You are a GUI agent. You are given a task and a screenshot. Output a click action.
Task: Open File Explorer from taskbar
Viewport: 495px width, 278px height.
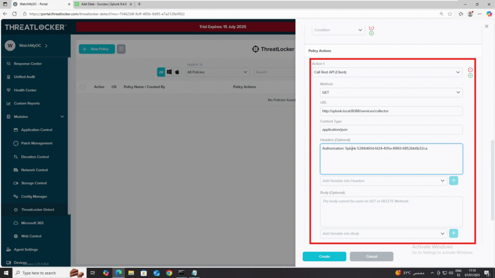tap(131, 273)
